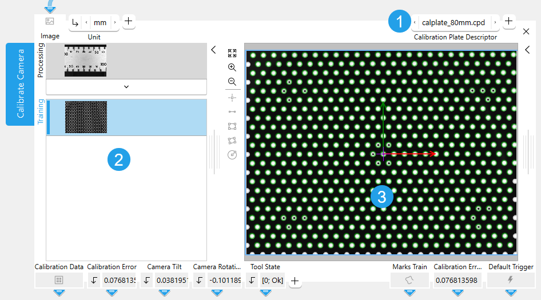Select the rectangle region tool
541x300 pixels.
click(232, 126)
